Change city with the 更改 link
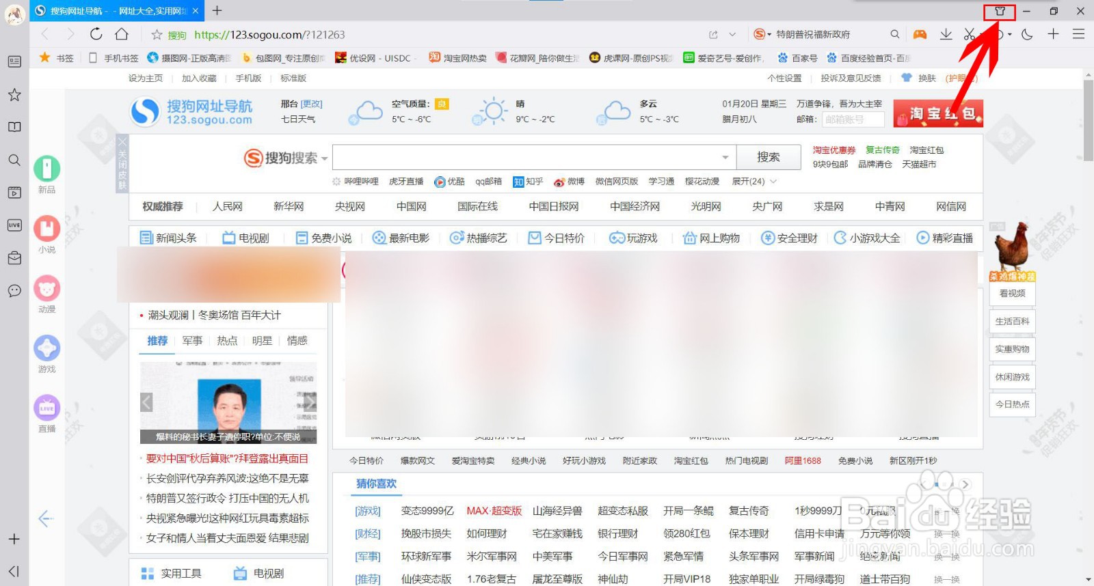1094x586 pixels. pos(312,104)
